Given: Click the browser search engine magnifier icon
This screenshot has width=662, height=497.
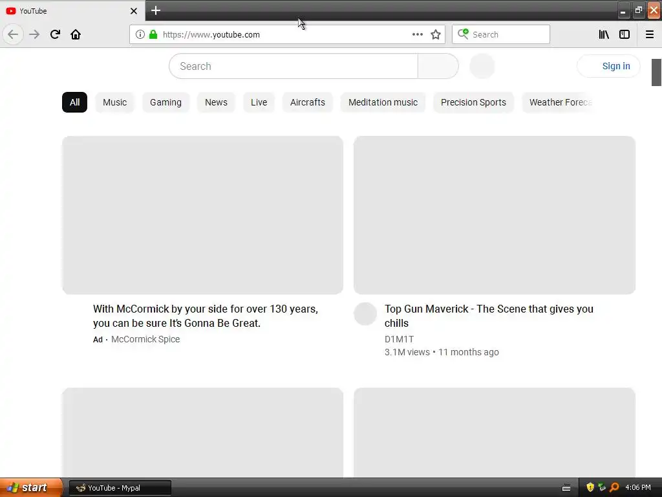Looking at the screenshot, I should [x=463, y=34].
